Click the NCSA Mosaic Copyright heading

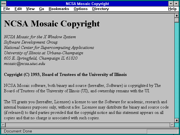[x=52, y=24]
